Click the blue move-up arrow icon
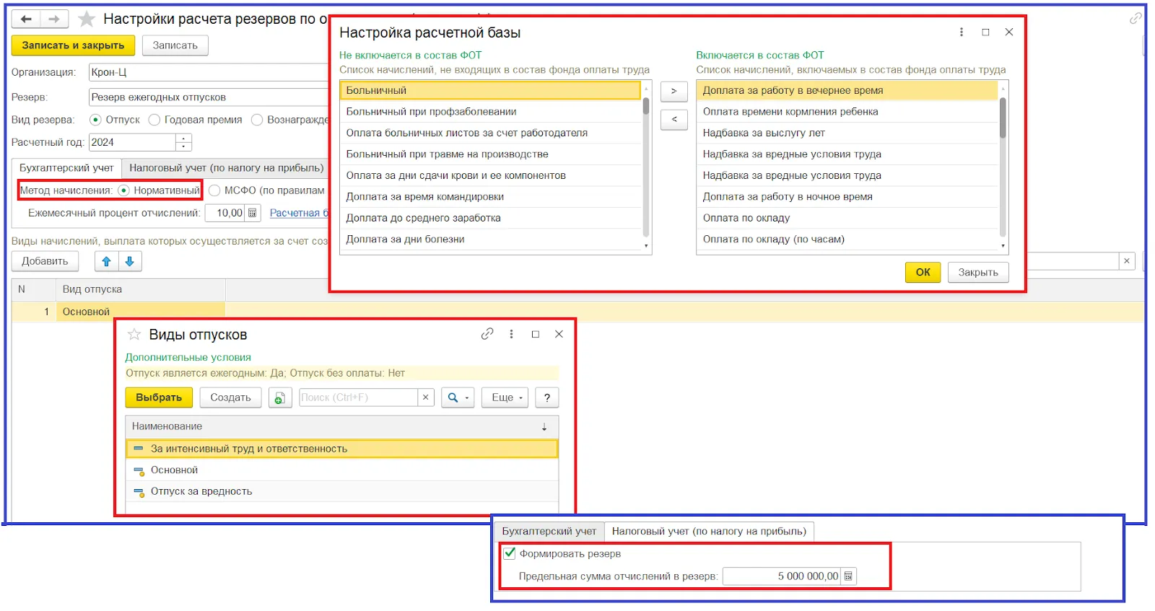The height and width of the screenshot is (611, 1155). tap(106, 261)
